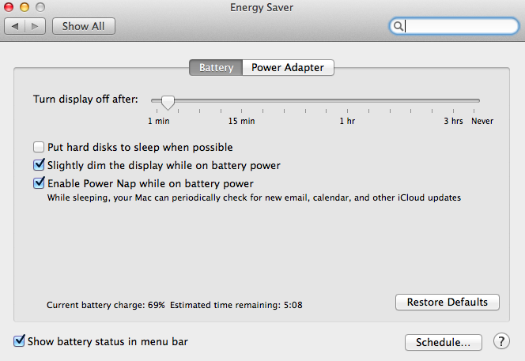The width and height of the screenshot is (525, 361).
Task: Click the display sleep slider thumb
Action: (x=168, y=101)
